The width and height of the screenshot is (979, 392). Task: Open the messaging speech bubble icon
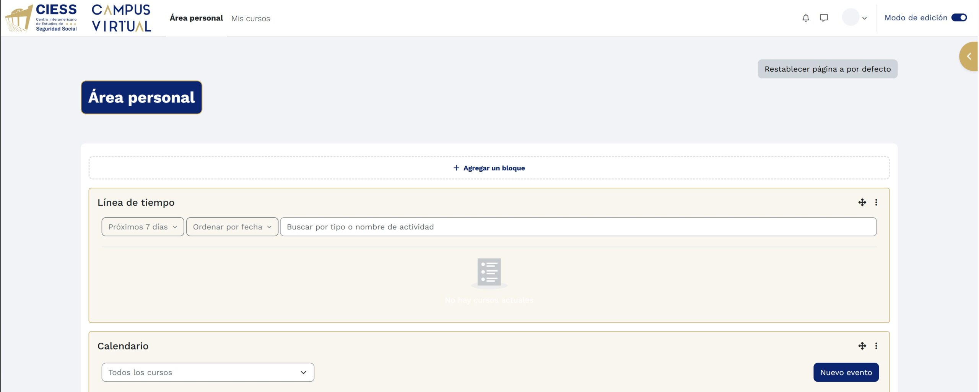coord(824,18)
